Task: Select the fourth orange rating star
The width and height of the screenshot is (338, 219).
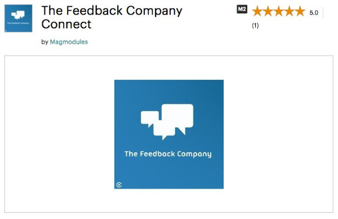Action: point(290,11)
